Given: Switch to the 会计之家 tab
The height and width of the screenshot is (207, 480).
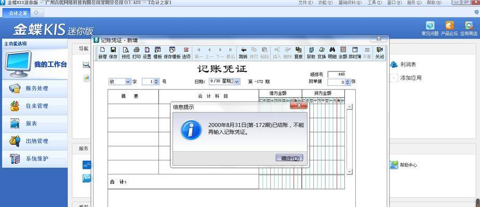Looking at the screenshot, I should click(x=17, y=13).
